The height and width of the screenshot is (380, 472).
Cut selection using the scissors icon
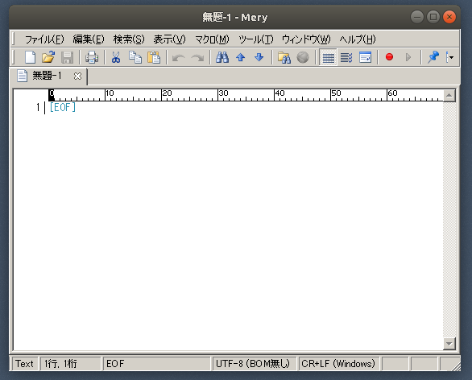[x=116, y=57]
